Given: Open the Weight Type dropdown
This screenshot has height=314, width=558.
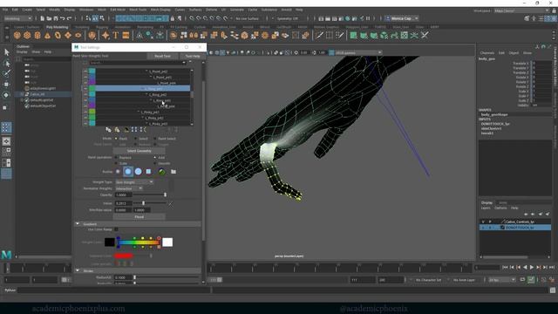Looking at the screenshot, I should click(x=134, y=182).
